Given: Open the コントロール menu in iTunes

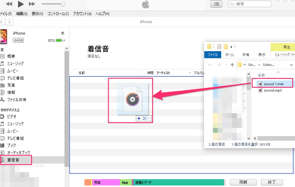Looking at the screenshot, I should pos(58,14).
